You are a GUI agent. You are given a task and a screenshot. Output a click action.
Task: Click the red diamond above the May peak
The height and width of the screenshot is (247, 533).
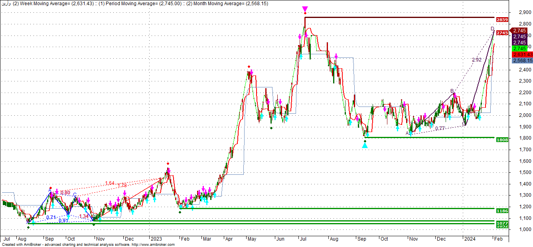249,66
